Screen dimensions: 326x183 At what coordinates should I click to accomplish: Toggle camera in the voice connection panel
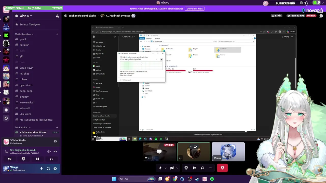pos(10,159)
